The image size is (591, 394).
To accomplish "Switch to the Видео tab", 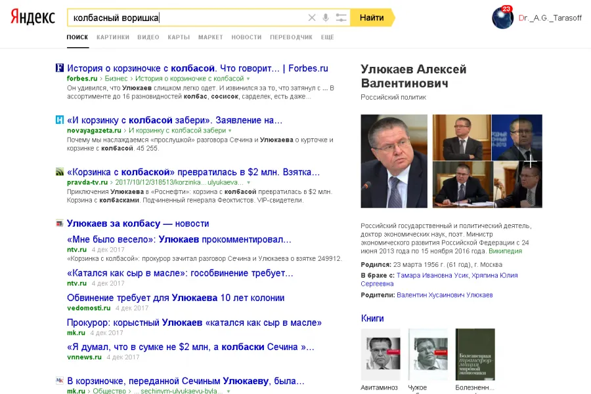I will point(148,37).
